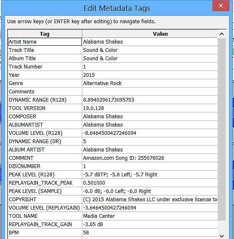Edit the Track Title value Sound & Color
Screen dimensions: 234x239
coord(150,50)
